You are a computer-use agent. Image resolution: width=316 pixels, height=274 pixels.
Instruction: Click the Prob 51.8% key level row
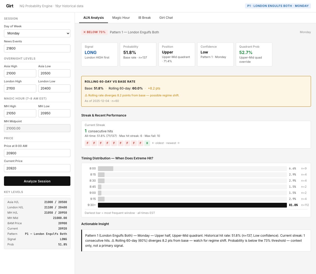[37, 244]
